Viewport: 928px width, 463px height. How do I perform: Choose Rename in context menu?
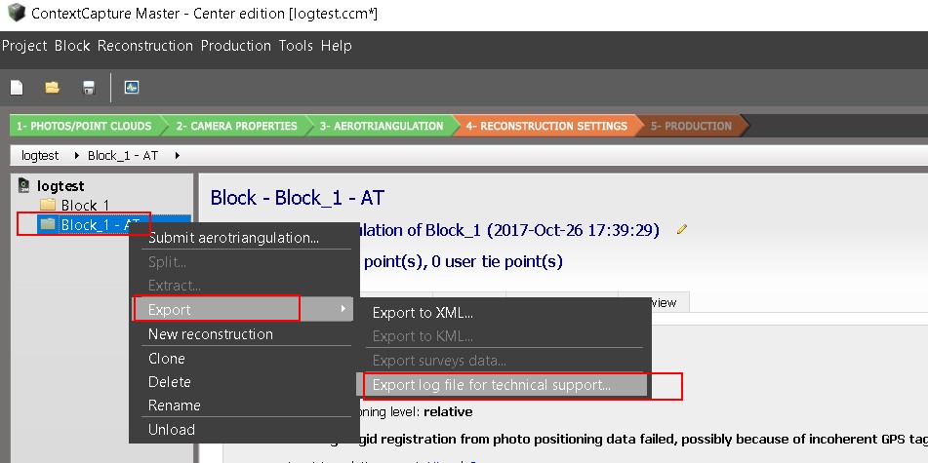pos(174,405)
